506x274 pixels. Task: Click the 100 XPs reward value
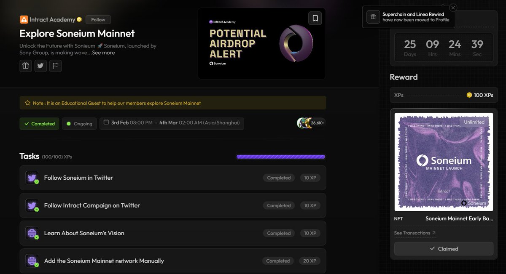coord(483,95)
